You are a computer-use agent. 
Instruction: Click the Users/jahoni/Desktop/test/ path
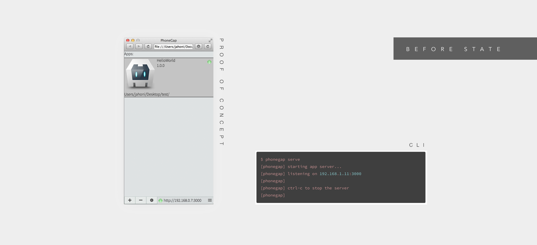[147, 94]
